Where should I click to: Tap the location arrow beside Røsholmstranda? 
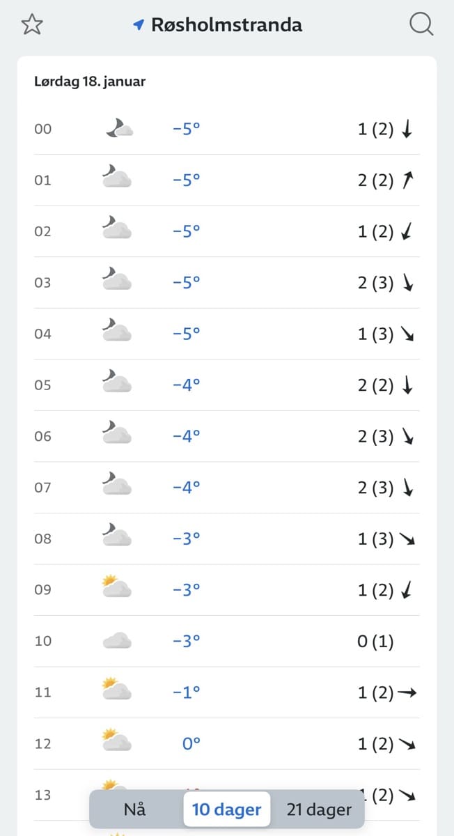click(x=139, y=25)
